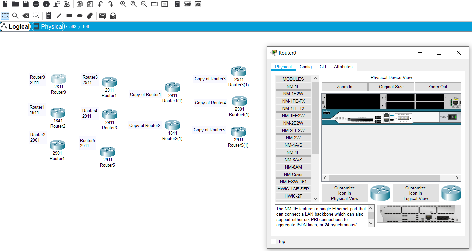Click the Copy icon in toolbar
The width and height of the screenshot is (472, 251).
(x=80, y=4)
